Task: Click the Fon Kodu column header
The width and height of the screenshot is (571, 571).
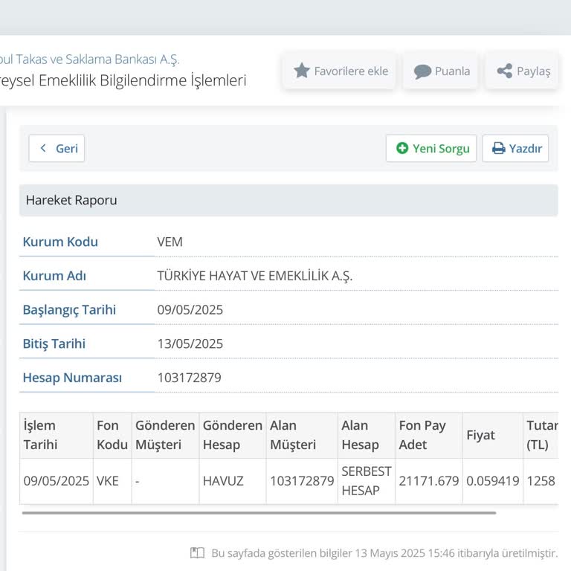Action: click(112, 435)
